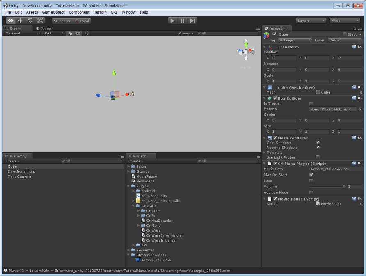The image size is (366, 276).
Task: Select the Hand view tool
Action: coord(11,21)
